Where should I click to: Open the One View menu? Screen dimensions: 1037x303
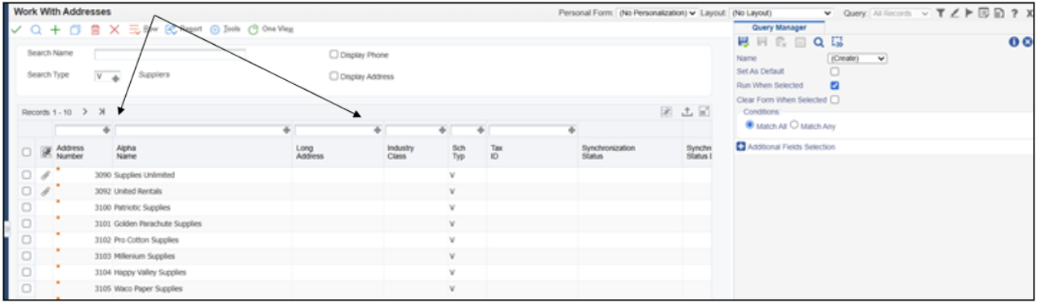[x=270, y=29]
